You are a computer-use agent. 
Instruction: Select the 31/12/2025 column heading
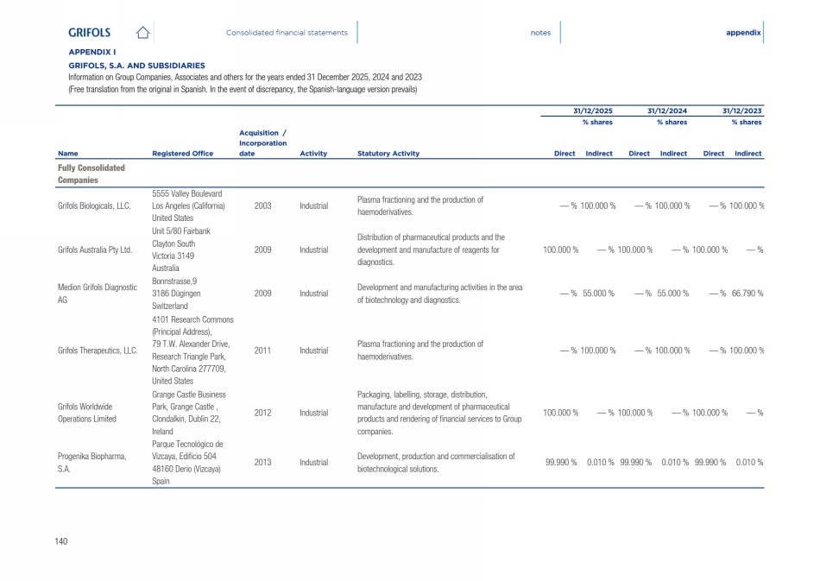point(593,111)
